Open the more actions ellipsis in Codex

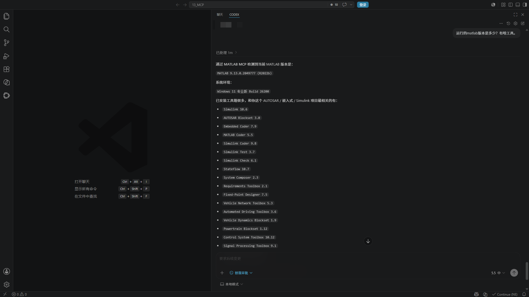click(501, 23)
